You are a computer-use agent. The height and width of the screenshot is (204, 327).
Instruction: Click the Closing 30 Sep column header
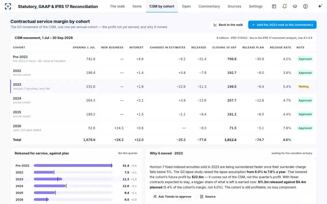tap(224, 47)
